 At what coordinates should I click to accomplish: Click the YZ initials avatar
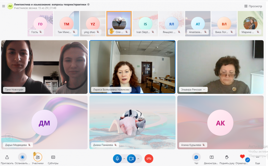tap(93, 24)
